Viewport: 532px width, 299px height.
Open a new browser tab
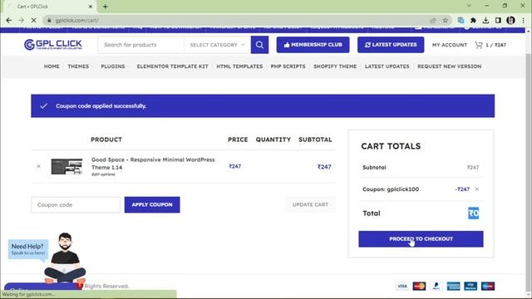click(106, 7)
